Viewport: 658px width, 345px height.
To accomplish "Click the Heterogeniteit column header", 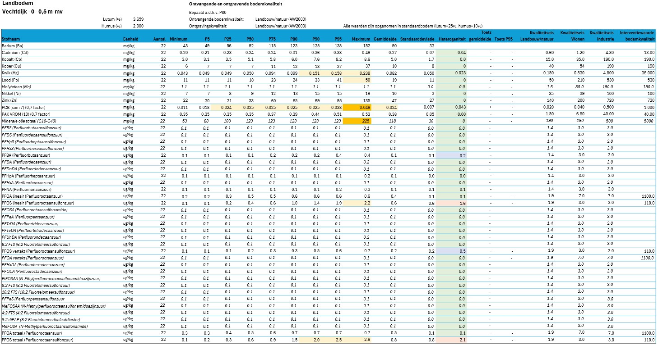I will [x=452, y=39].
